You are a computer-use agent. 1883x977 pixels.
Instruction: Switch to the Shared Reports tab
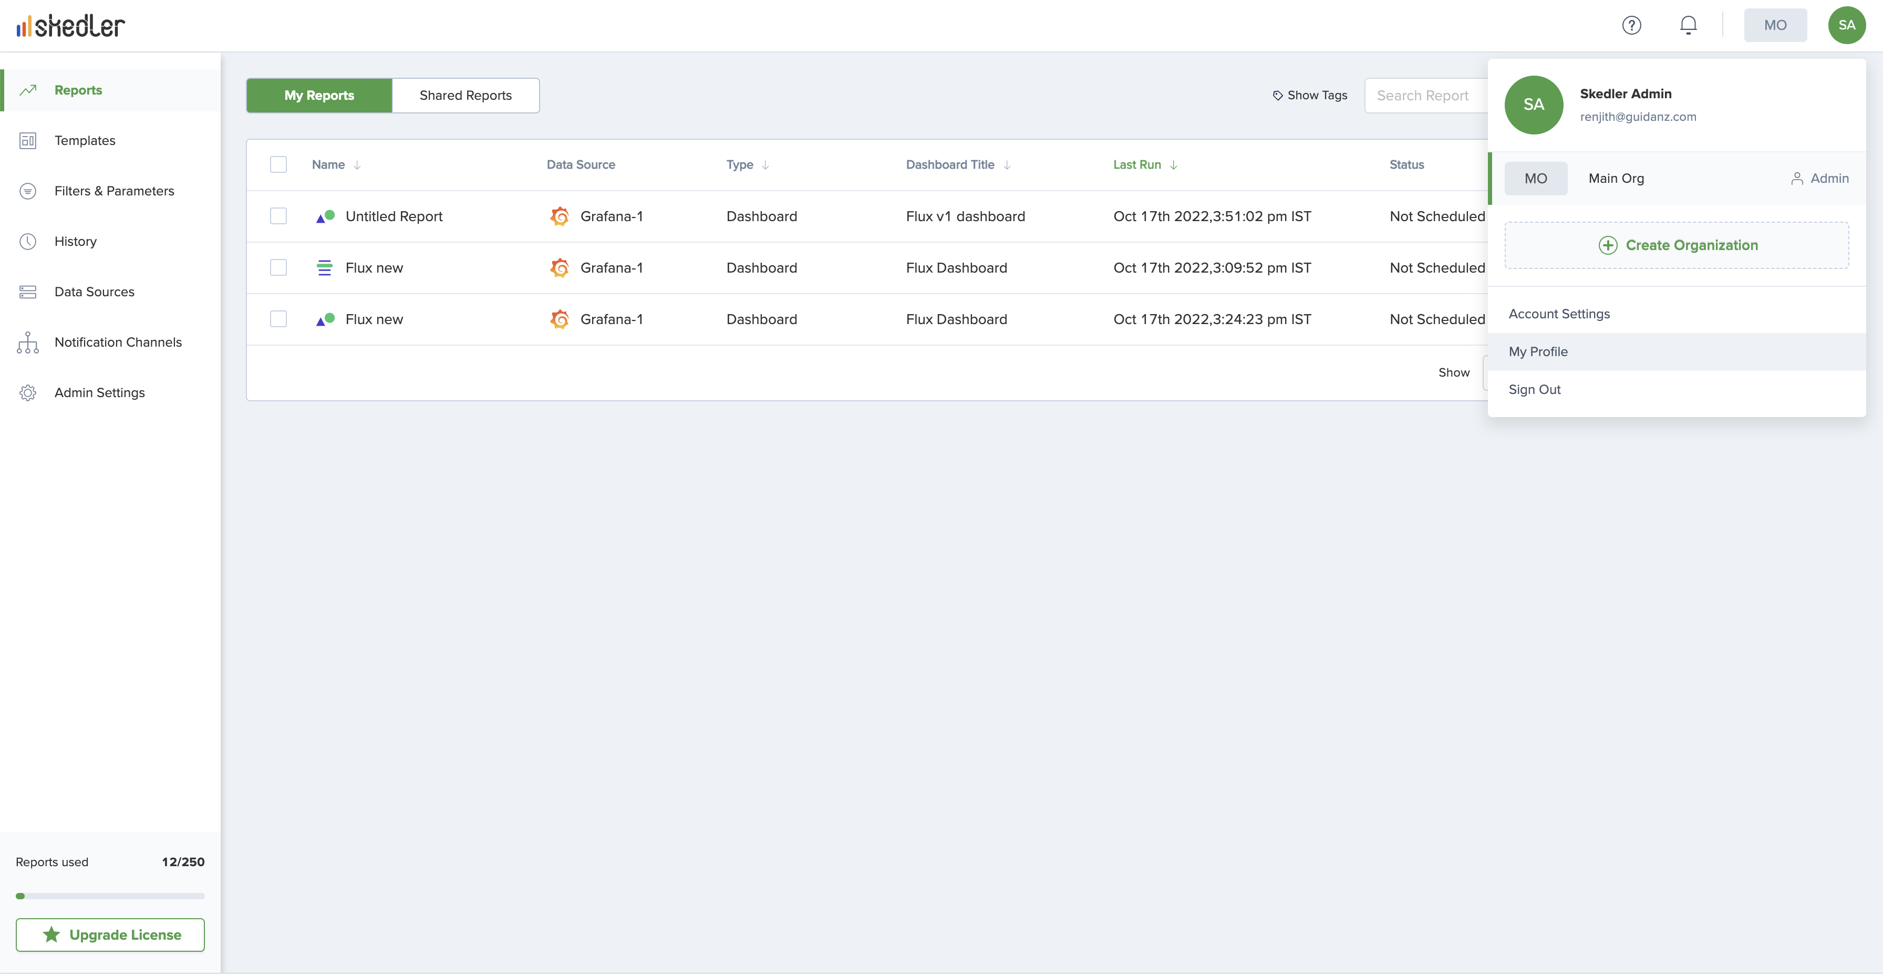click(465, 96)
